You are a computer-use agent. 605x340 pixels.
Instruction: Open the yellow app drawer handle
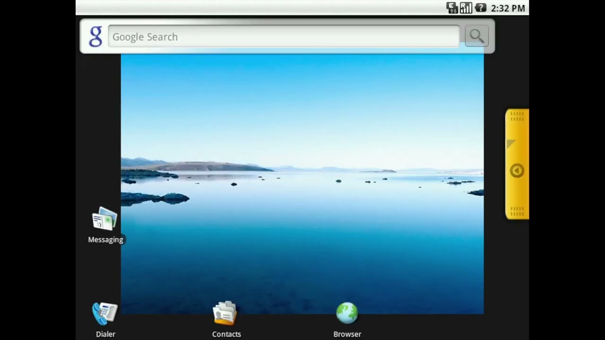(517, 164)
